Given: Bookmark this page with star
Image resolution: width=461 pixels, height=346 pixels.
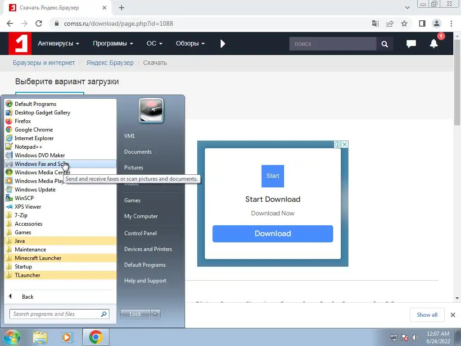Looking at the screenshot, I should (x=404, y=23).
